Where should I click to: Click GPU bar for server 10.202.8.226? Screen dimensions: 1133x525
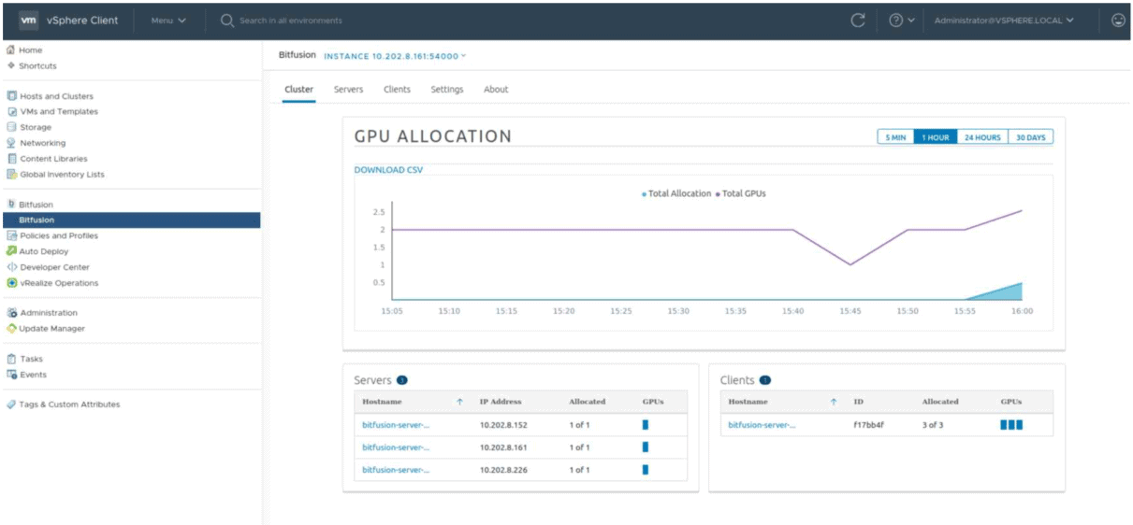click(x=646, y=470)
